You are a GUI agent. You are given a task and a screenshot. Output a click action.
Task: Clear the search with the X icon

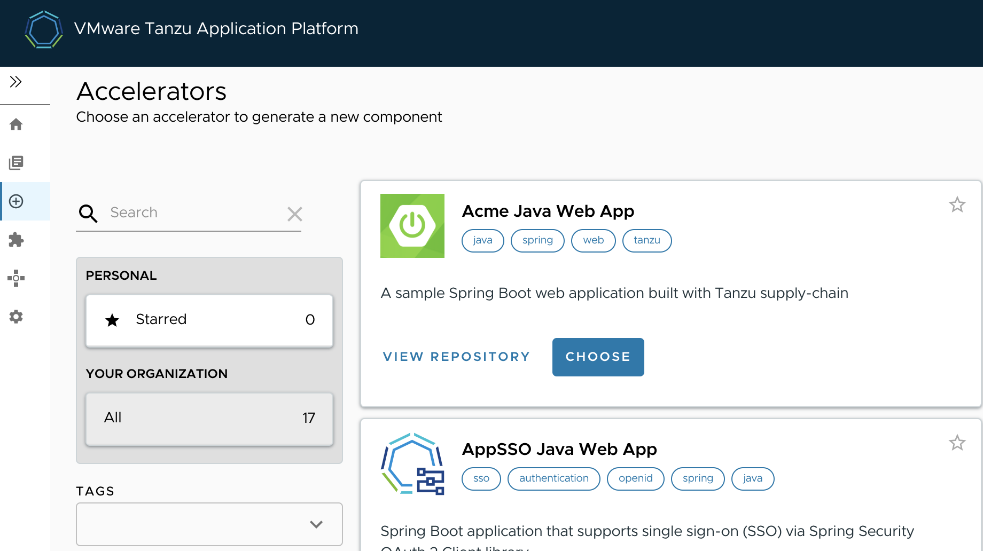point(295,214)
